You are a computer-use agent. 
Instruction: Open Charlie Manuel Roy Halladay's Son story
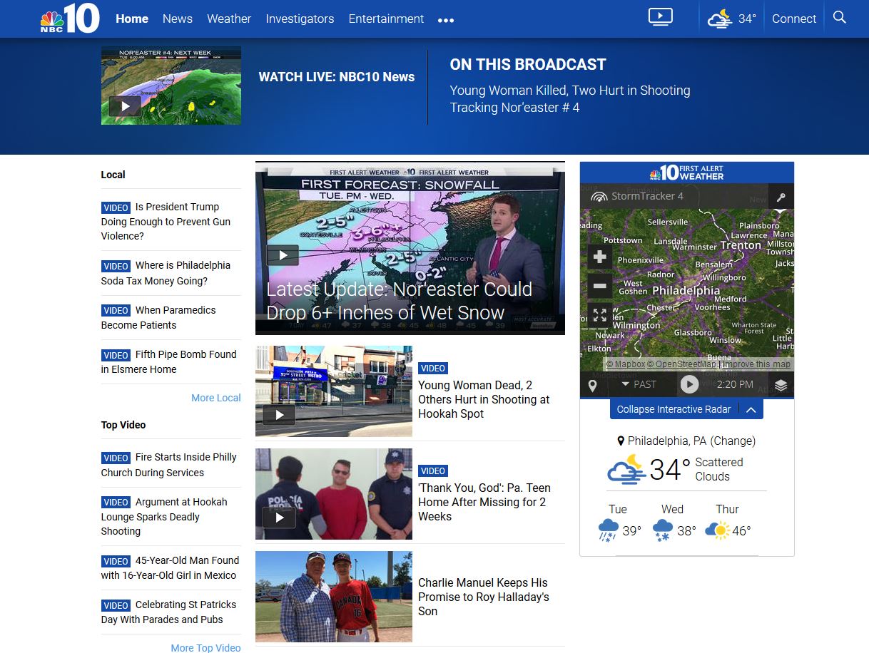pos(484,597)
